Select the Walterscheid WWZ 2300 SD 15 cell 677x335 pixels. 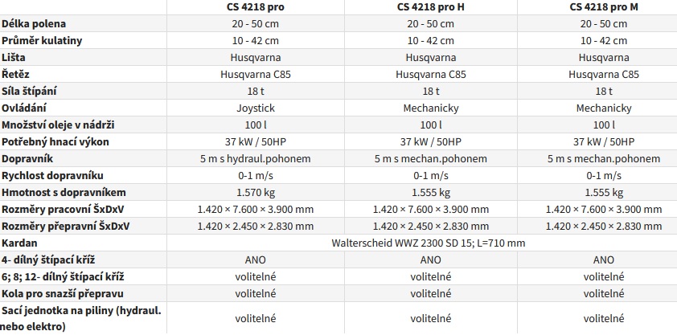(429, 243)
